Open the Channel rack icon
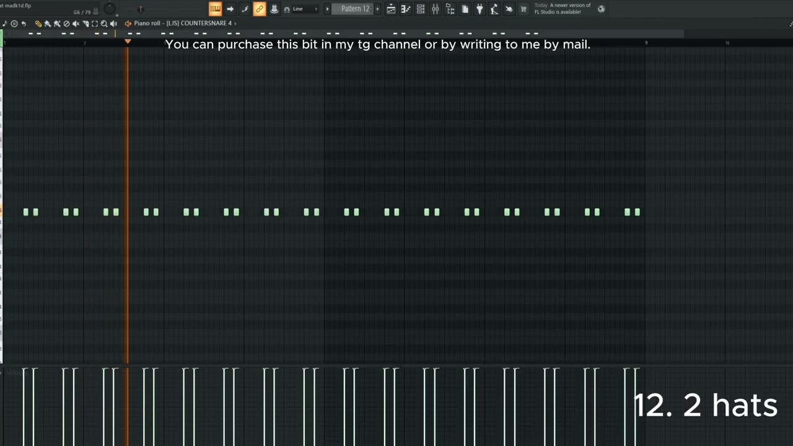The height and width of the screenshot is (446, 793). [x=421, y=9]
